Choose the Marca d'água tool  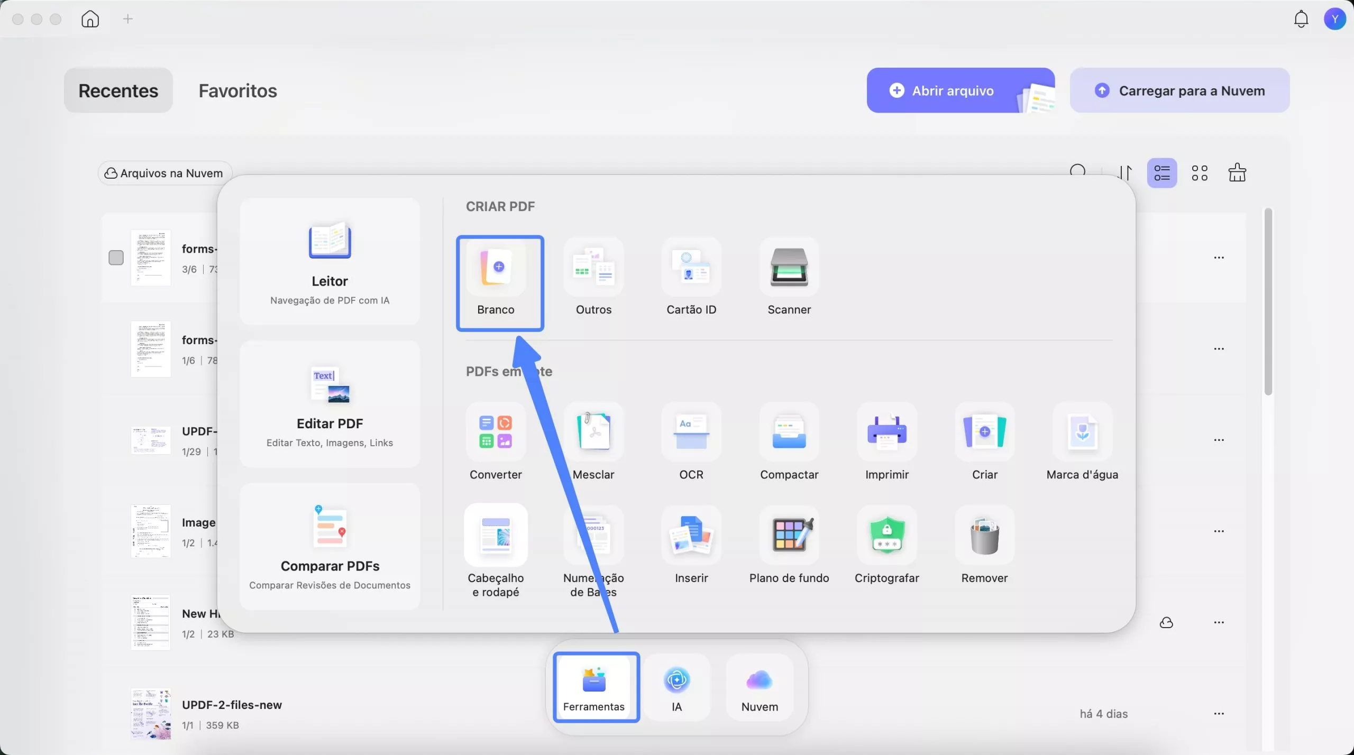tap(1082, 443)
